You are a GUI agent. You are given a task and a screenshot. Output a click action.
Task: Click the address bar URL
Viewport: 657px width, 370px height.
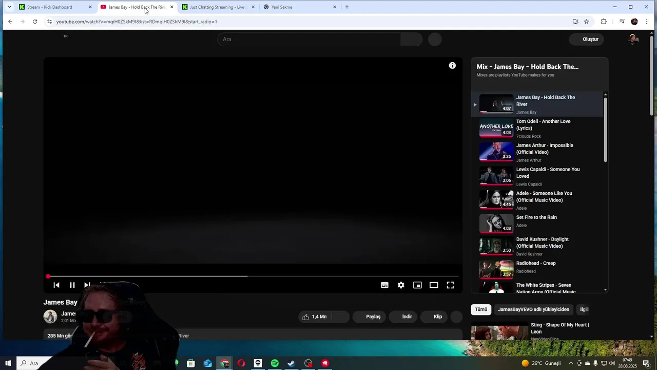click(137, 22)
